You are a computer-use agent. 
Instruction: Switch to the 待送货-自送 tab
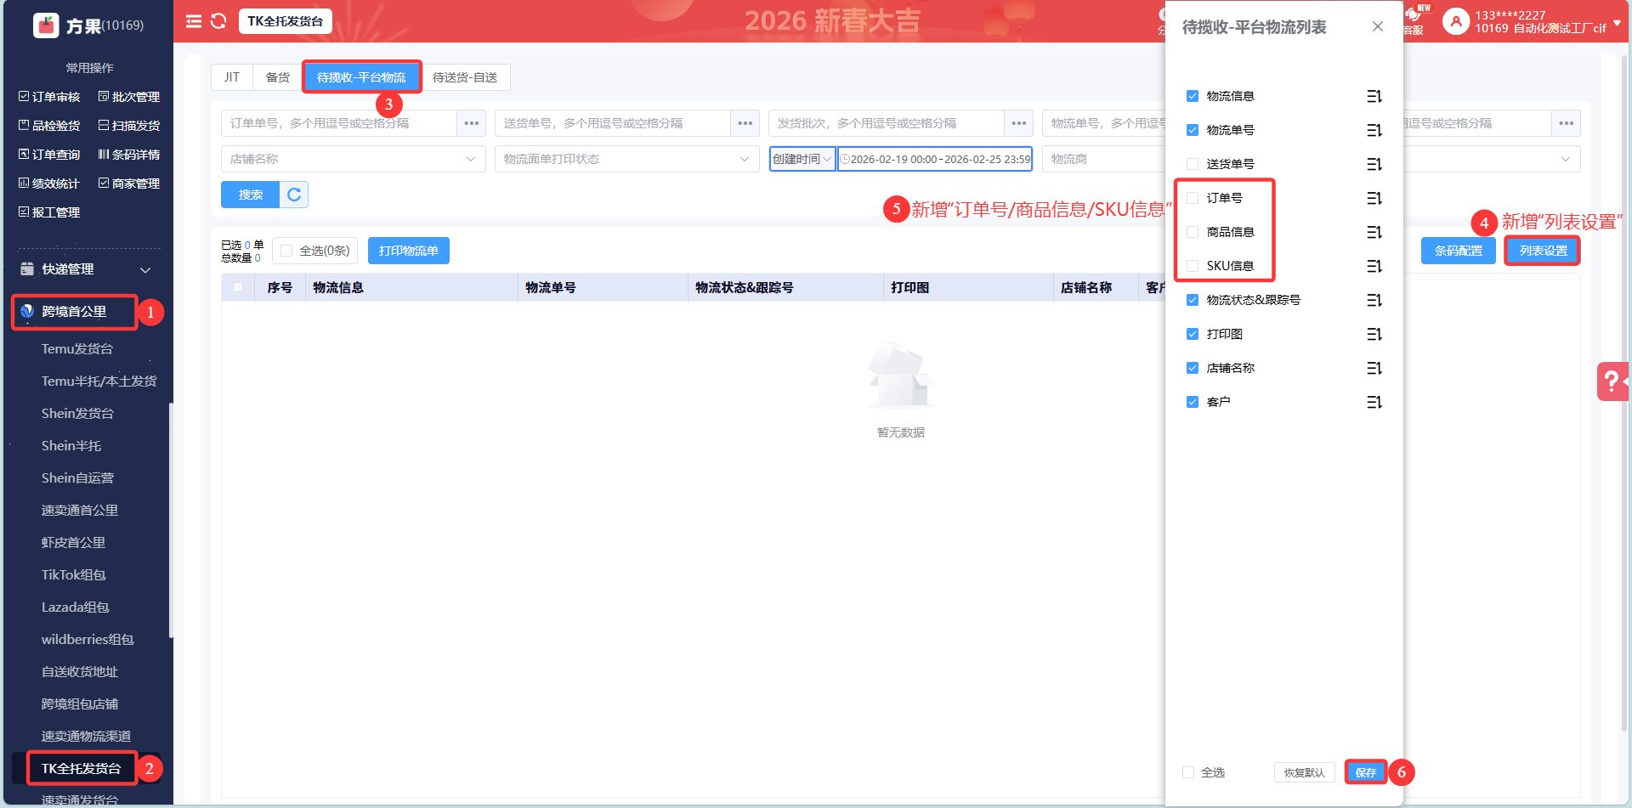465,77
